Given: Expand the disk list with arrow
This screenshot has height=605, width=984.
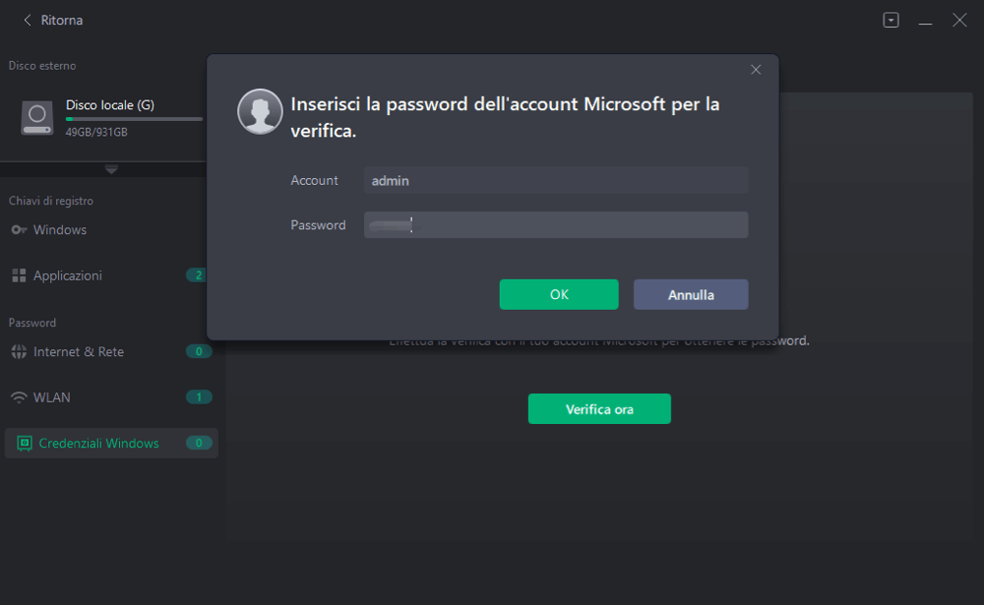Looking at the screenshot, I should point(111,169).
